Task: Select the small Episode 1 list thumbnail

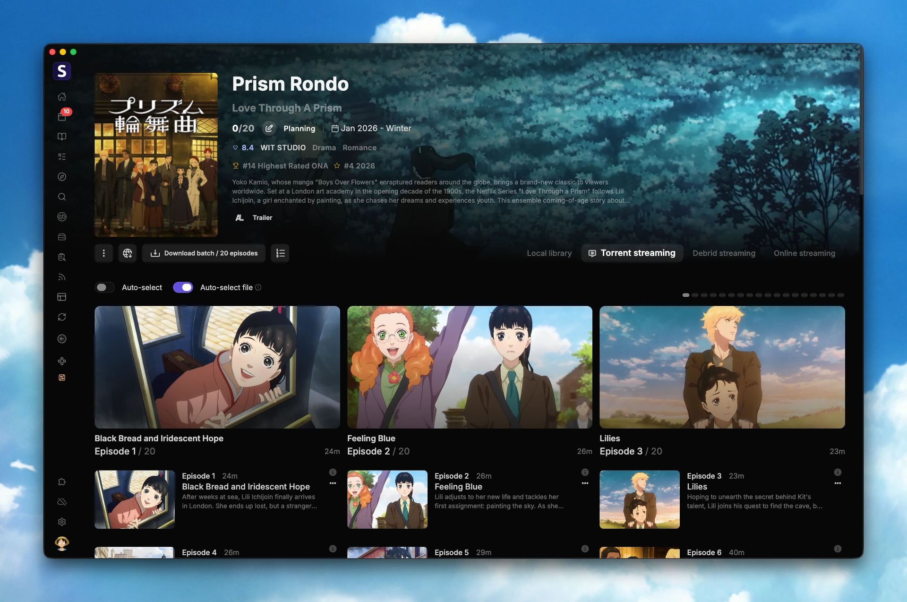Action: (135, 499)
